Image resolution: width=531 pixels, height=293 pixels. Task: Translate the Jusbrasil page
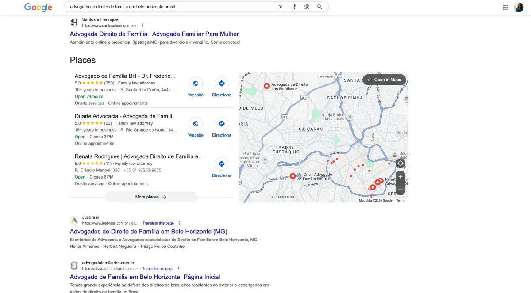coord(158,223)
